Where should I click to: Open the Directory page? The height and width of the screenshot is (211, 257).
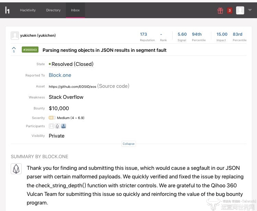[x=53, y=10]
